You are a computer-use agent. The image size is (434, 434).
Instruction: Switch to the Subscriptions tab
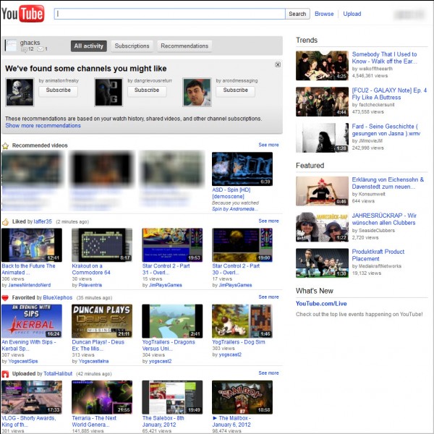click(x=132, y=46)
